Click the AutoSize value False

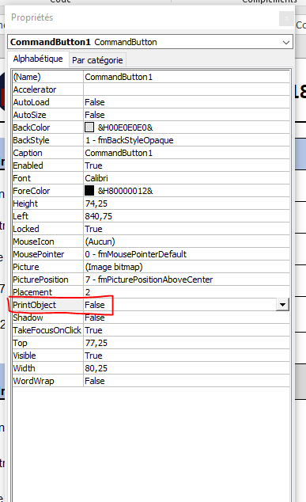pyautogui.click(x=95, y=115)
